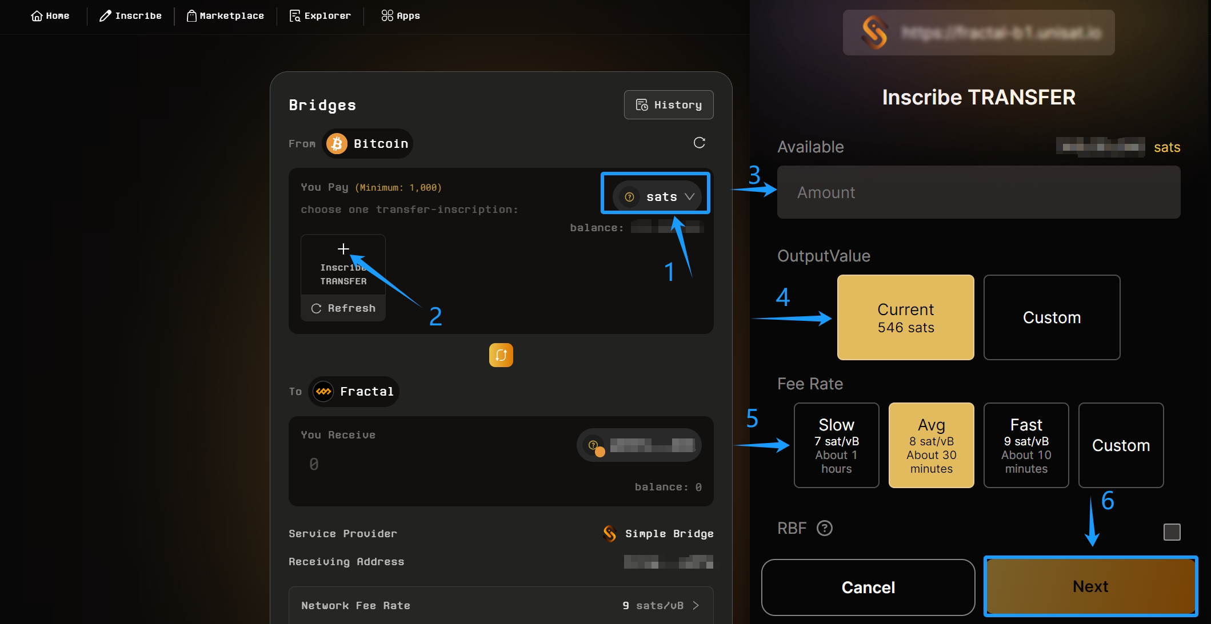Select Current 546 sats output value

click(905, 317)
